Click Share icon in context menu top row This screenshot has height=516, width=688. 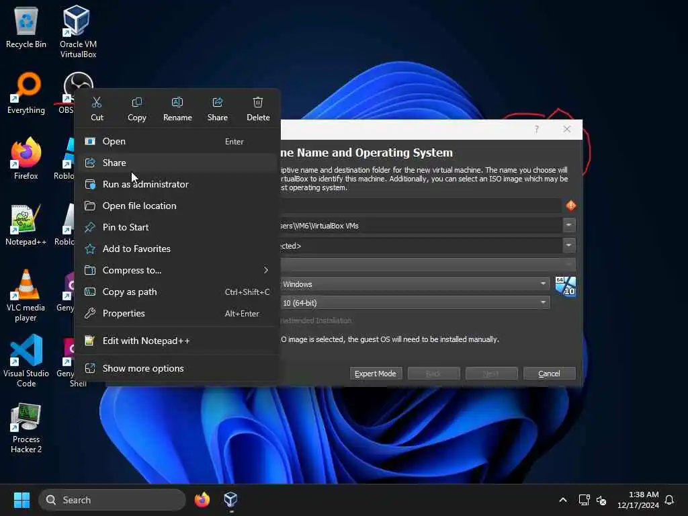(x=218, y=109)
